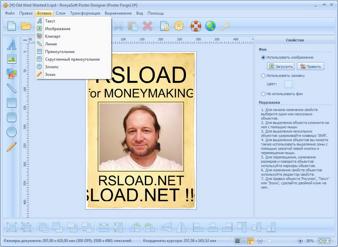Choose 'Прямоугольник' from the Вставка menu
The image size is (338, 247).
tap(73, 52)
